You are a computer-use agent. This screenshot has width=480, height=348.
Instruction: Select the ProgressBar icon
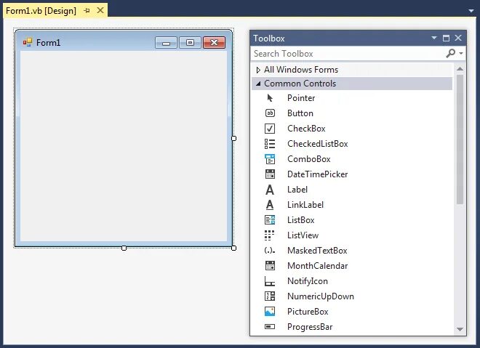270,327
